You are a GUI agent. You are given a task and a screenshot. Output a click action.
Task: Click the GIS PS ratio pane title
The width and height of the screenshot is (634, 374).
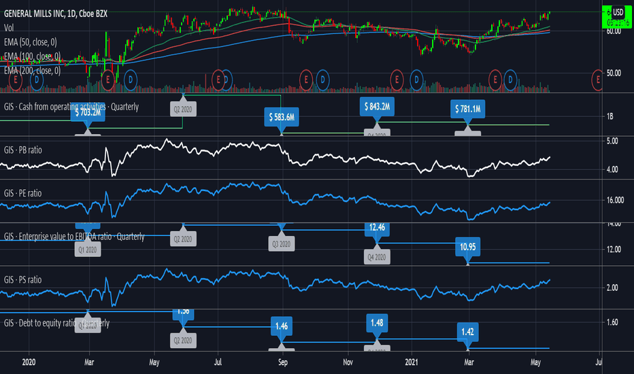[22, 279]
